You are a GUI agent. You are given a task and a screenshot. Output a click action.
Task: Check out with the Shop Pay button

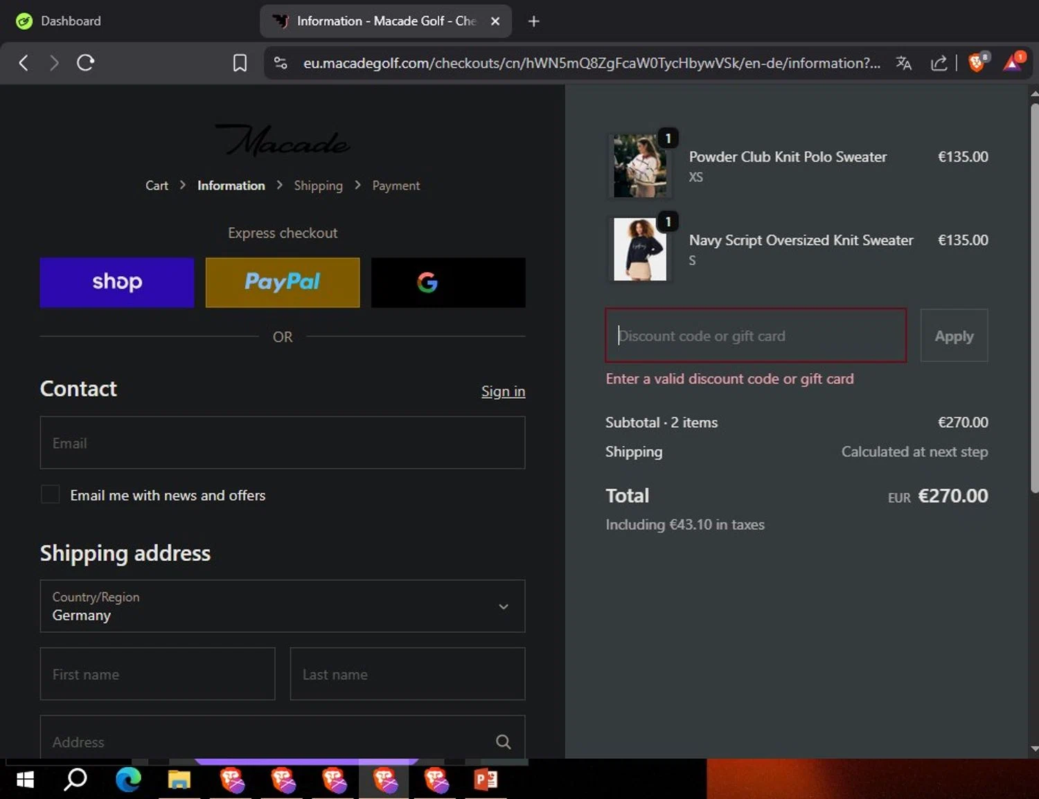pyautogui.click(x=117, y=282)
